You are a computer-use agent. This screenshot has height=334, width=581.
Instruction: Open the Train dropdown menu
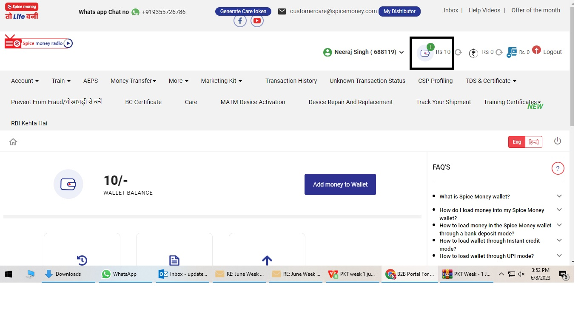61,81
